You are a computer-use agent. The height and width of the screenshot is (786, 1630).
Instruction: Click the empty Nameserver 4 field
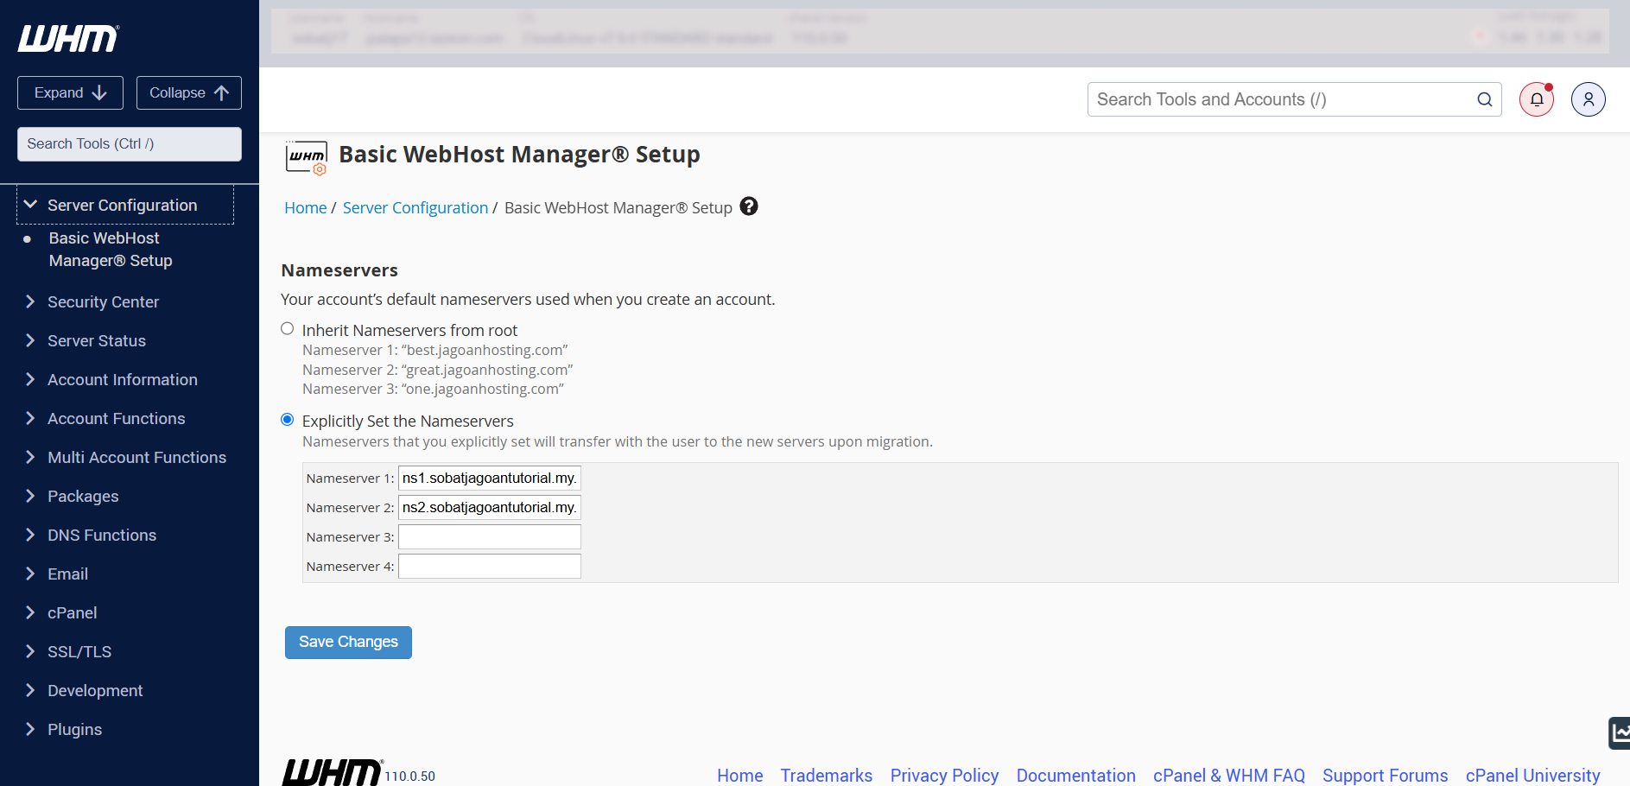pos(490,567)
